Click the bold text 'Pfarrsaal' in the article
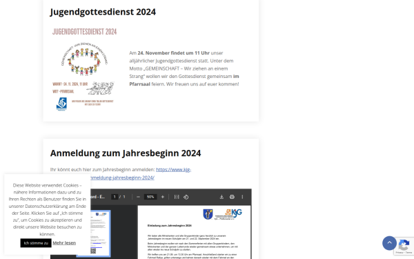414x259 pixels. pyautogui.click(x=139, y=84)
